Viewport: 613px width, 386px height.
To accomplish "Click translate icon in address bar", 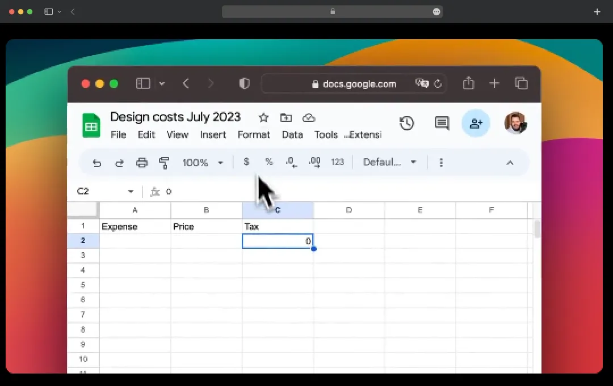I will pos(422,83).
